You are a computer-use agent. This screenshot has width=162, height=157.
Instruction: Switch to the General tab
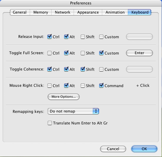pos(20,12)
